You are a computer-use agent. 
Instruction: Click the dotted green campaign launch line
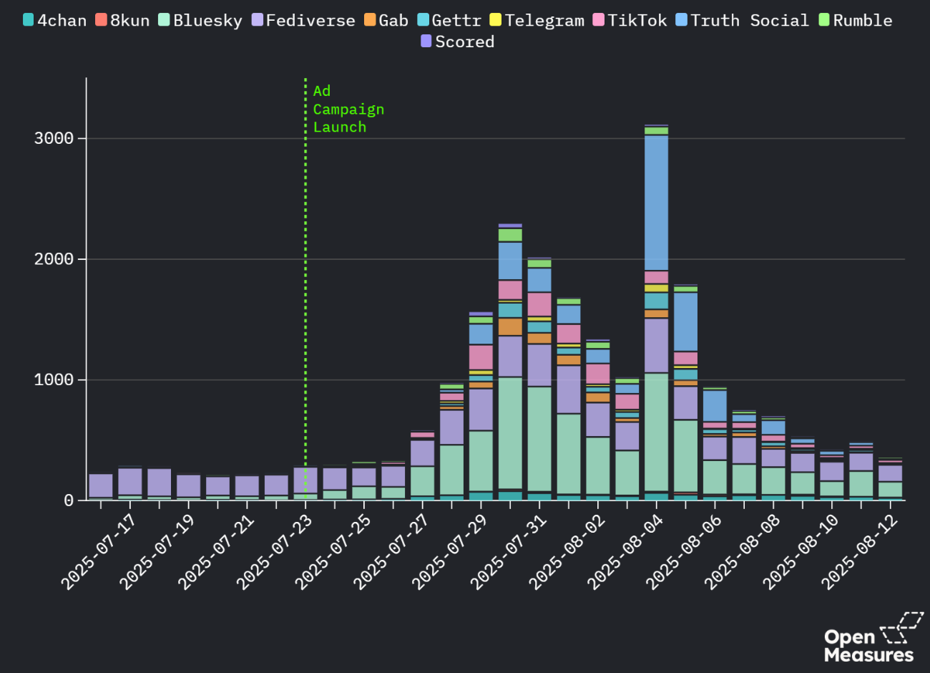tap(305, 286)
